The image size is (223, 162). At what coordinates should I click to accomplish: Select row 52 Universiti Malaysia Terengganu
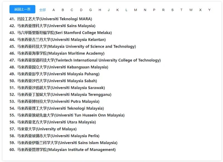60,95
